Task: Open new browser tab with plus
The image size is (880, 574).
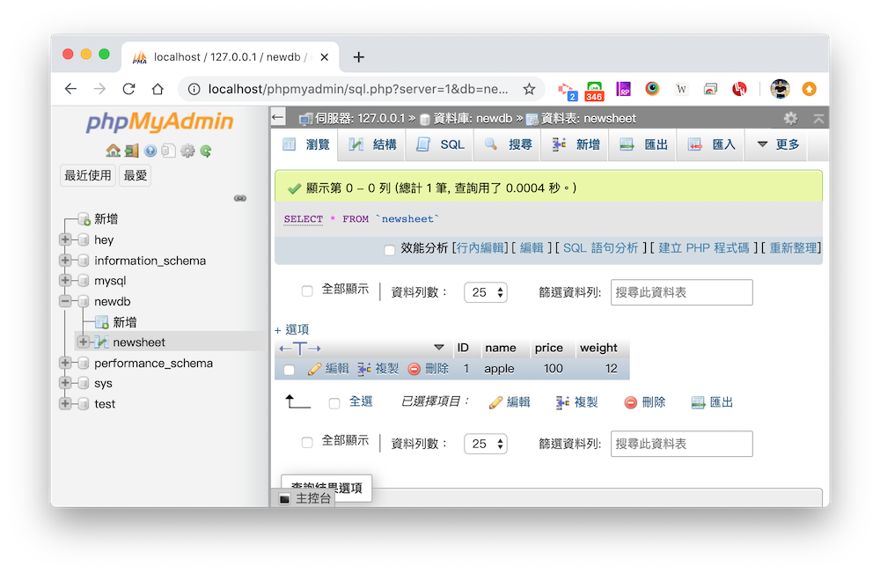Action: [x=359, y=56]
